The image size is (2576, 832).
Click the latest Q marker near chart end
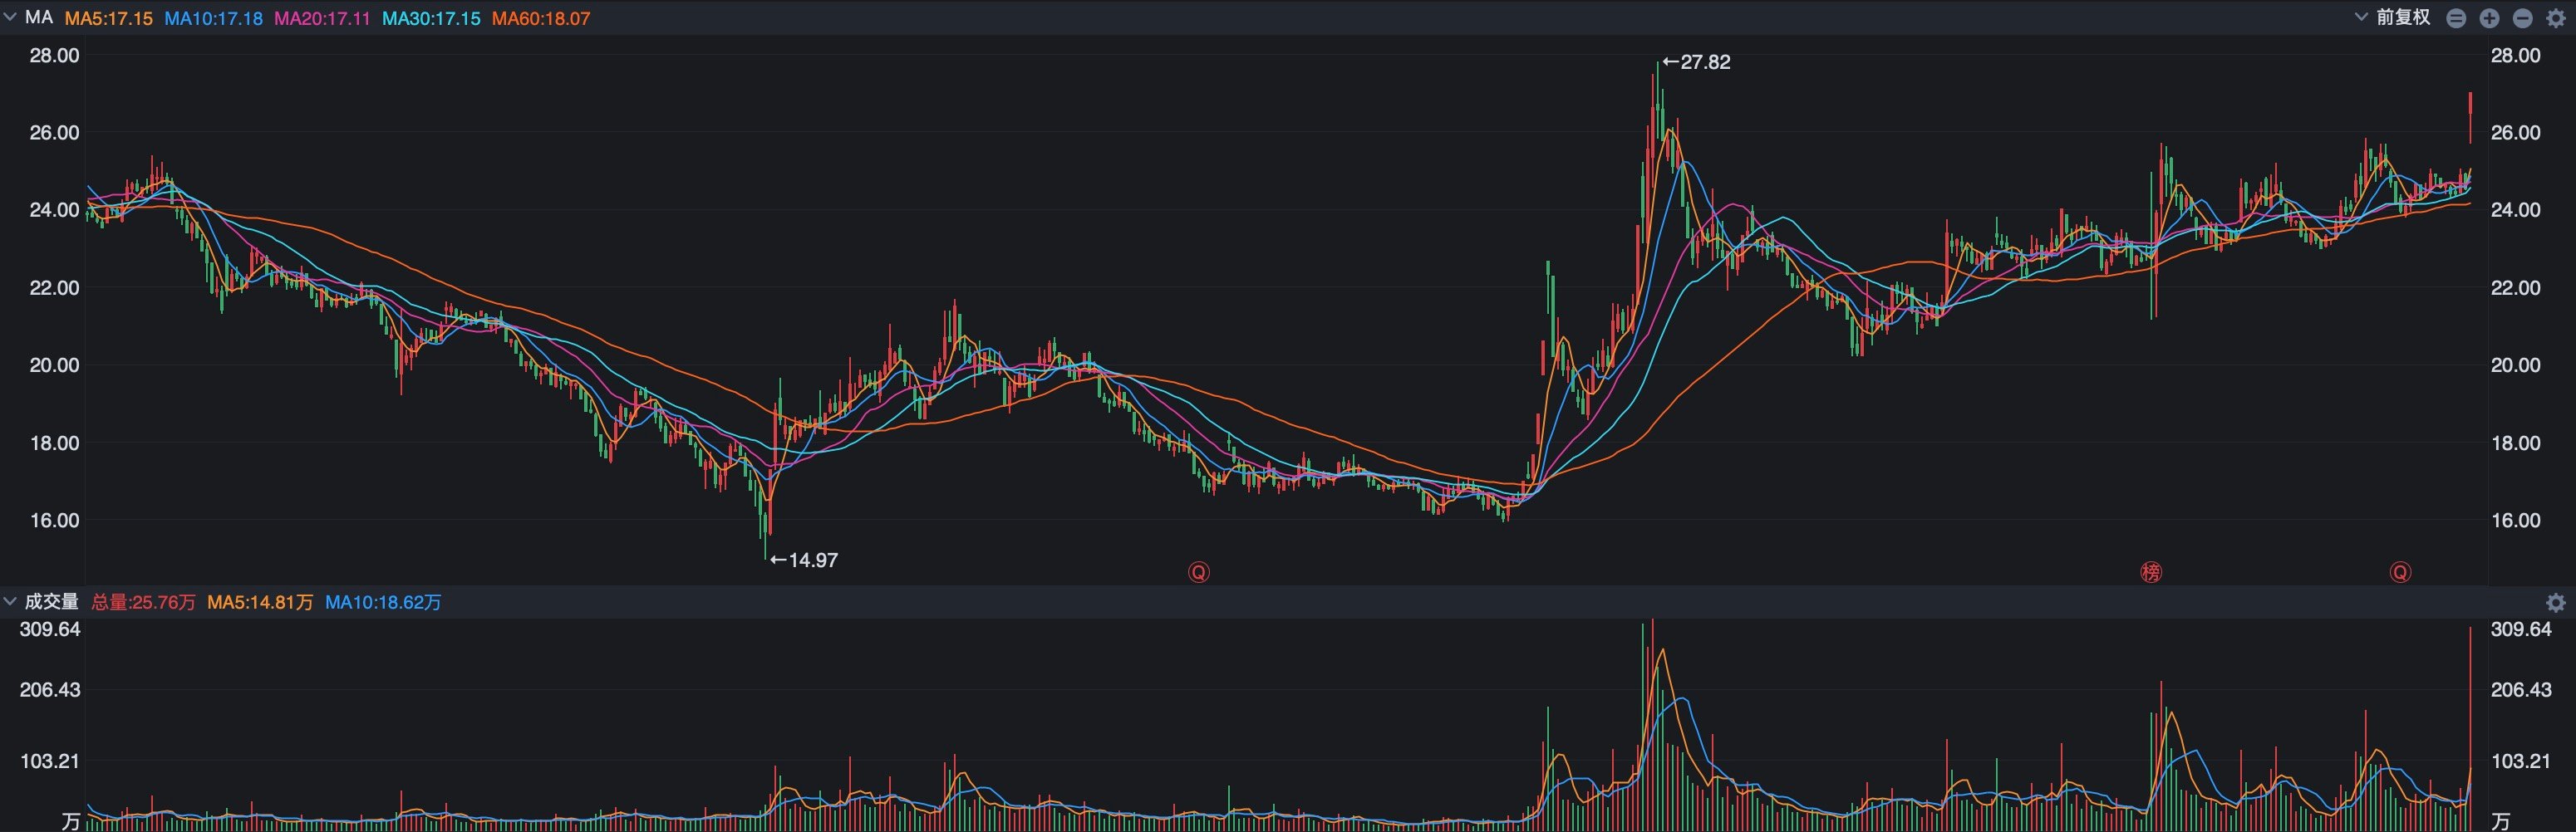2400,572
